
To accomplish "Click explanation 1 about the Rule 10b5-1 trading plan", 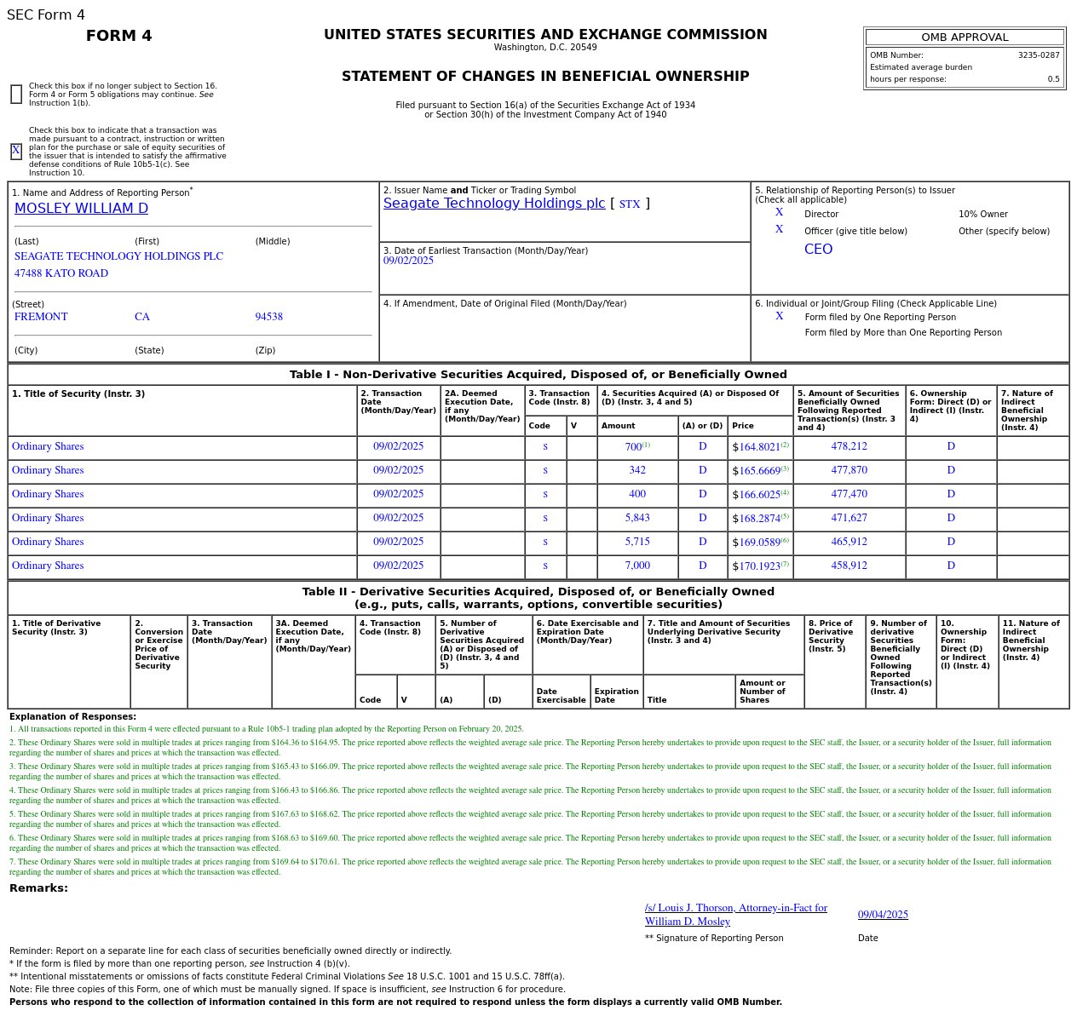I will 267,729.
